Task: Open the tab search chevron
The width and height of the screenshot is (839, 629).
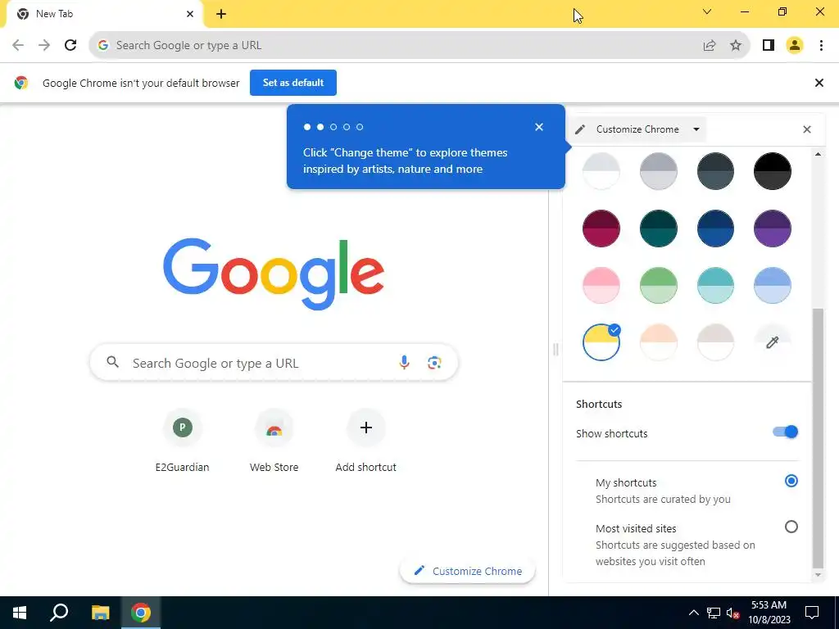Action: point(707,11)
